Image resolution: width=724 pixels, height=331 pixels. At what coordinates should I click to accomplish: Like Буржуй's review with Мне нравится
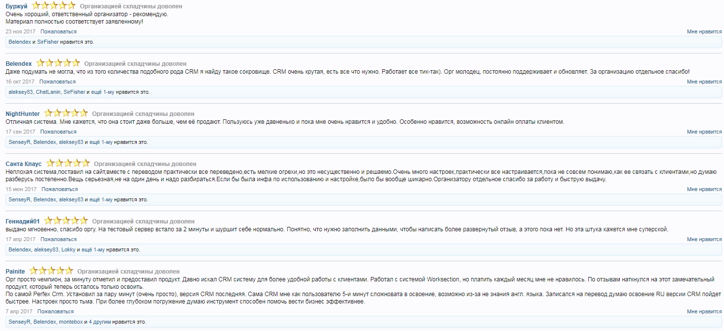coord(704,31)
